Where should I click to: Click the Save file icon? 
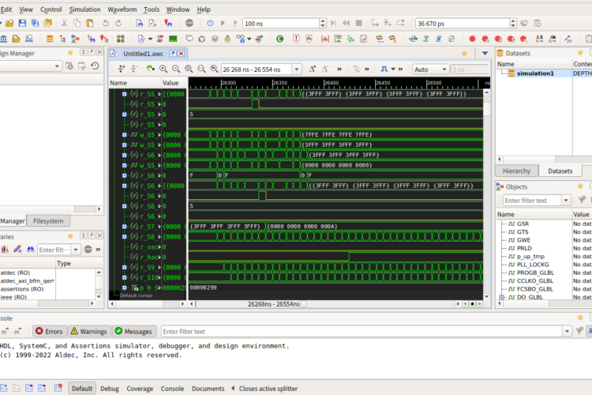(22, 23)
